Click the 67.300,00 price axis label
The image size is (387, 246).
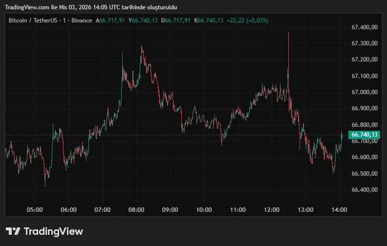365,43
